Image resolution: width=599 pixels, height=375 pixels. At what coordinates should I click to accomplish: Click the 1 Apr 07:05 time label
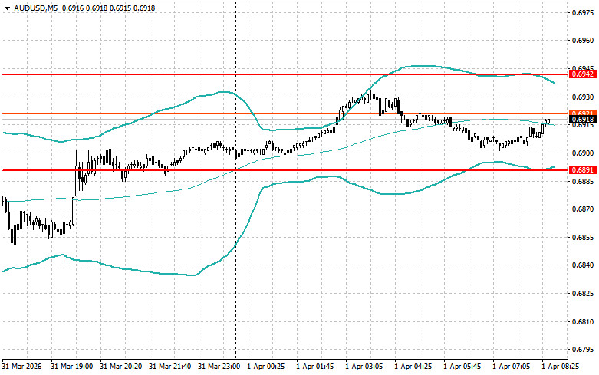511,367
